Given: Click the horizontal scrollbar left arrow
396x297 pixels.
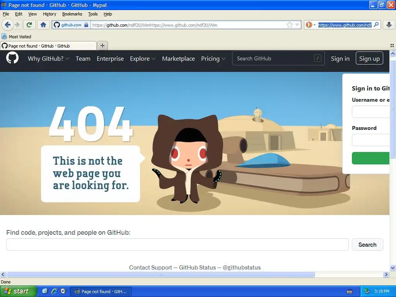Looking at the screenshot, I should (x=3, y=274).
